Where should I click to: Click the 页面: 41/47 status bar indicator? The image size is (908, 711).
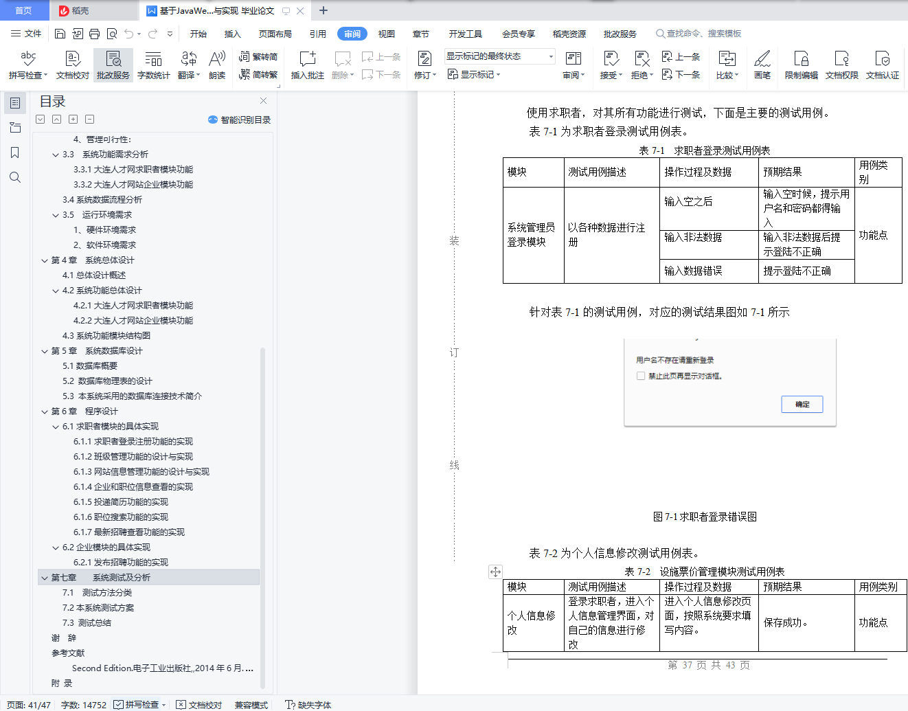point(29,705)
